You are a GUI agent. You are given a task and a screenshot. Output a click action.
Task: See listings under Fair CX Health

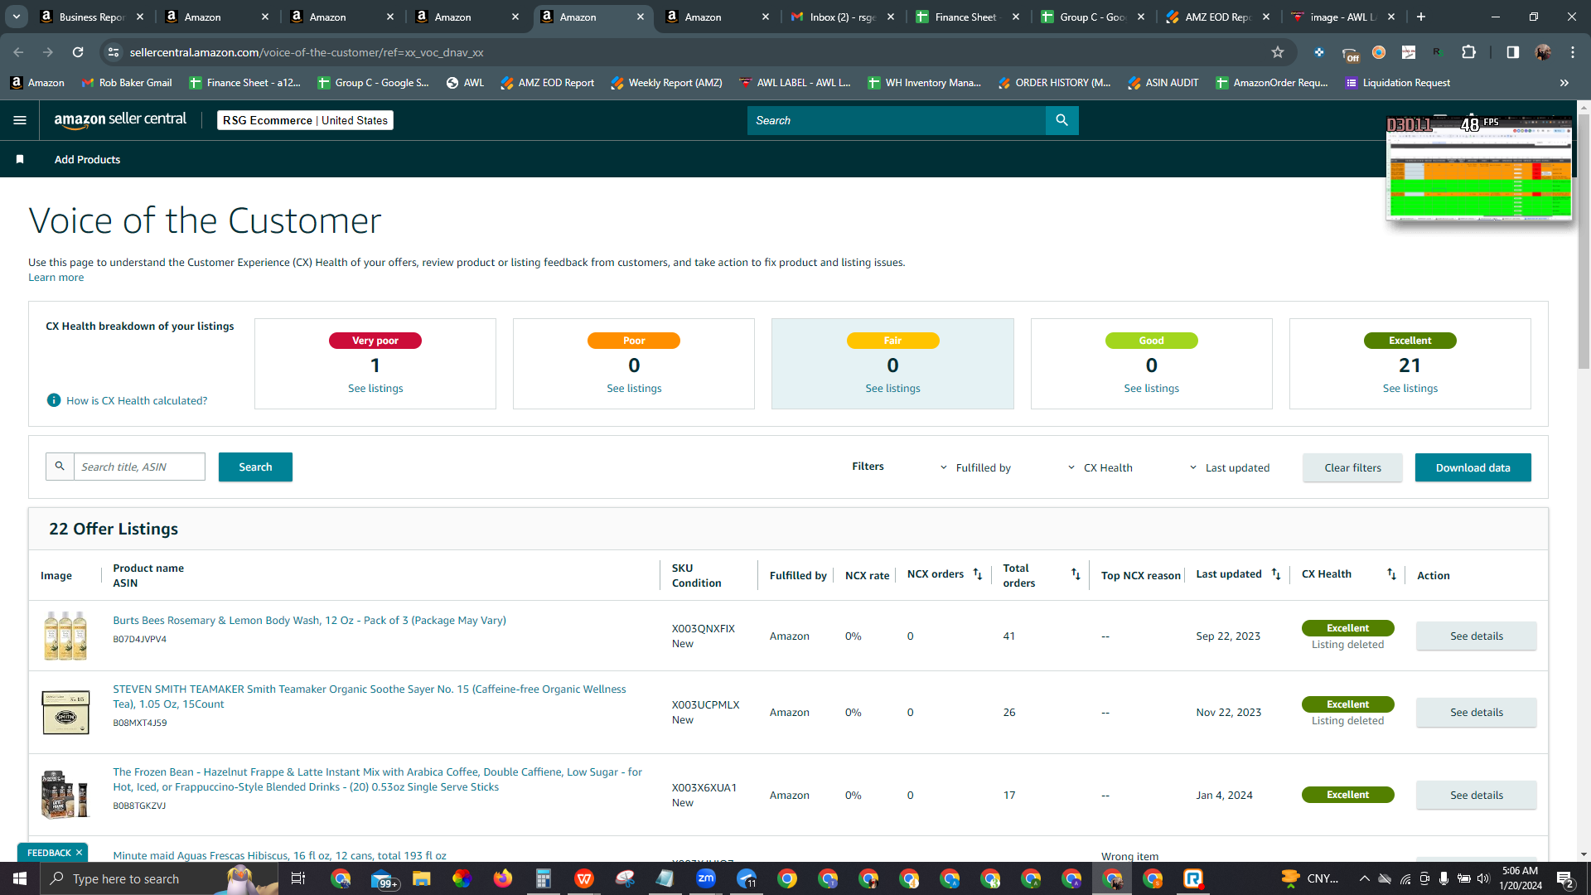pyautogui.click(x=892, y=388)
